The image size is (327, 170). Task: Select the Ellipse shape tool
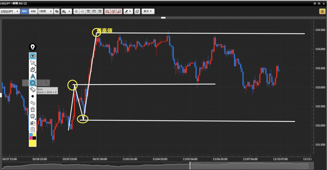33,83
